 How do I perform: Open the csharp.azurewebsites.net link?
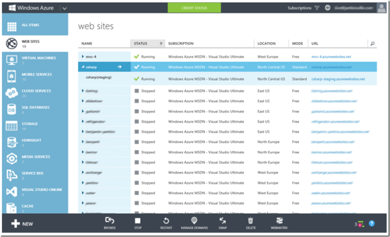(331, 67)
